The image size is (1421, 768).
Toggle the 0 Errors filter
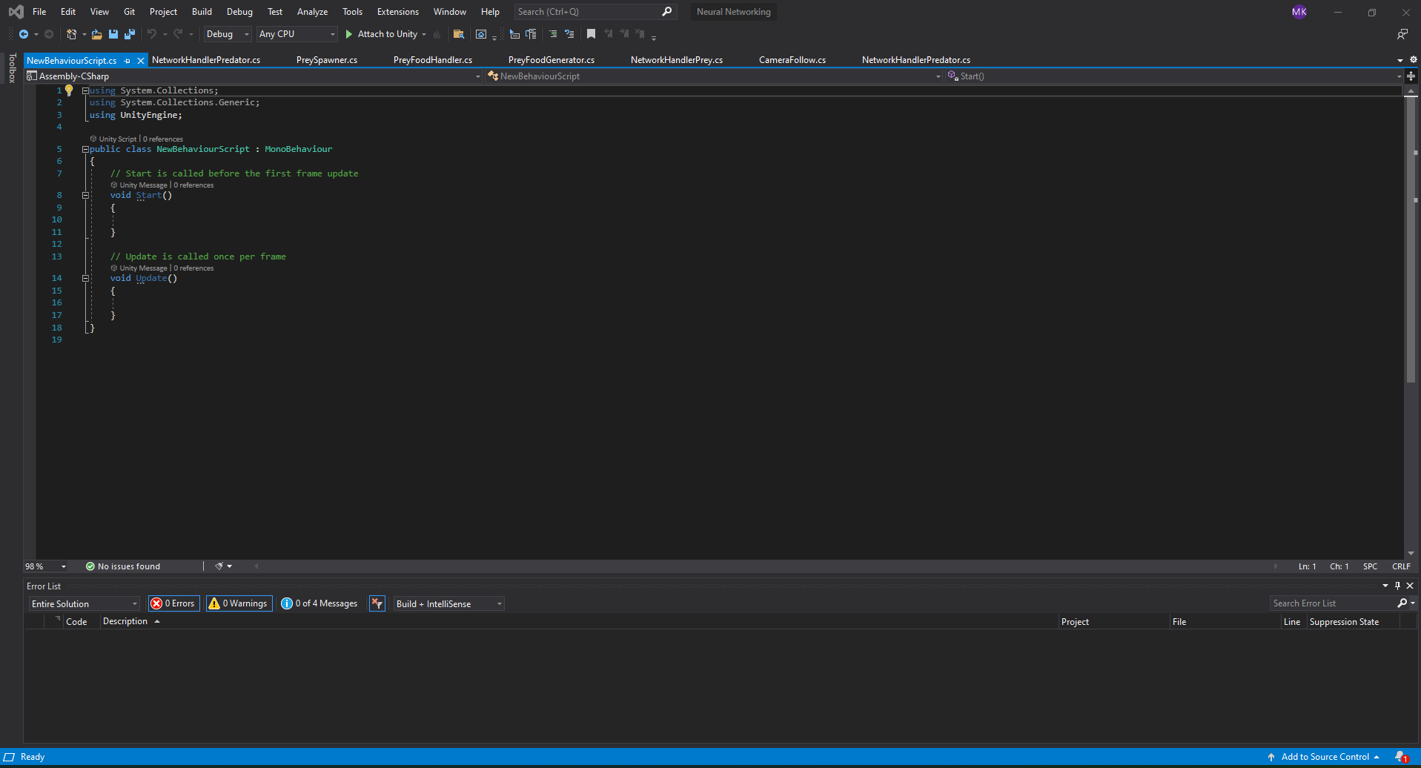[173, 603]
